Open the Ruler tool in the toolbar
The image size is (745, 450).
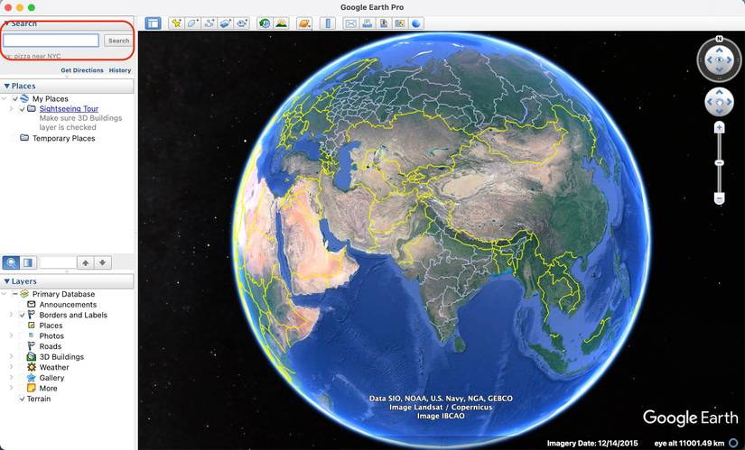pyautogui.click(x=328, y=23)
